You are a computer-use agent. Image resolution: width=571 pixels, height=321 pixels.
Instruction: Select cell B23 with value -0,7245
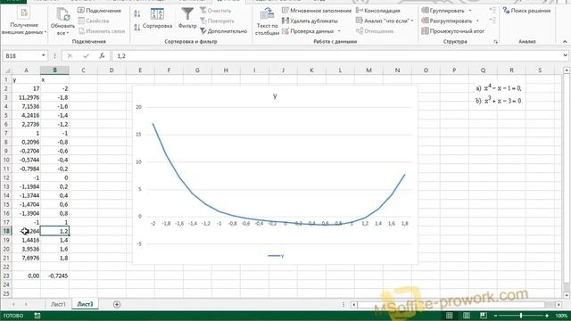tap(54, 276)
